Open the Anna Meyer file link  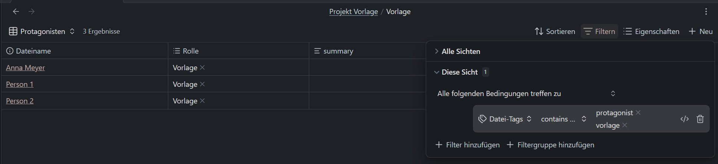pyautogui.click(x=25, y=68)
